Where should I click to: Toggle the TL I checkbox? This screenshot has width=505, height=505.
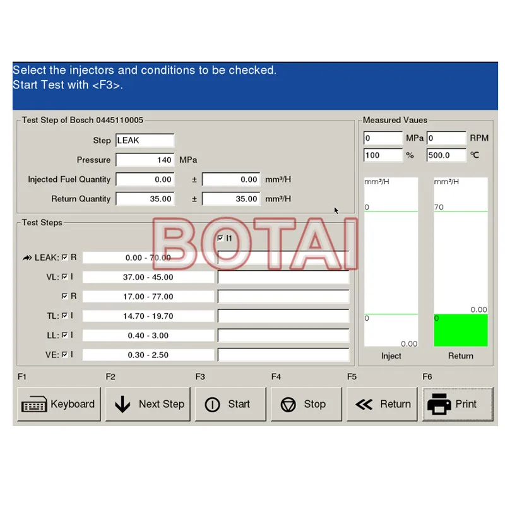point(65,316)
